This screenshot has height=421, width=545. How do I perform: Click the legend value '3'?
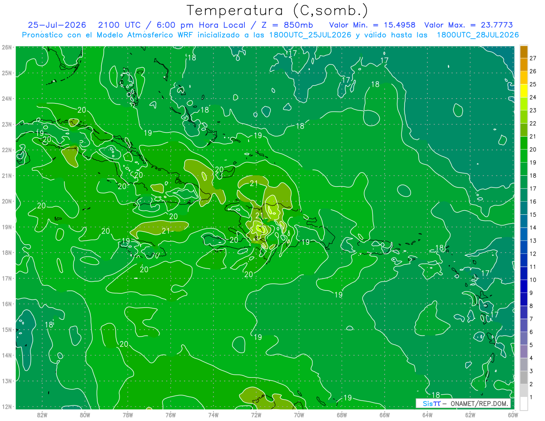coord(531,371)
